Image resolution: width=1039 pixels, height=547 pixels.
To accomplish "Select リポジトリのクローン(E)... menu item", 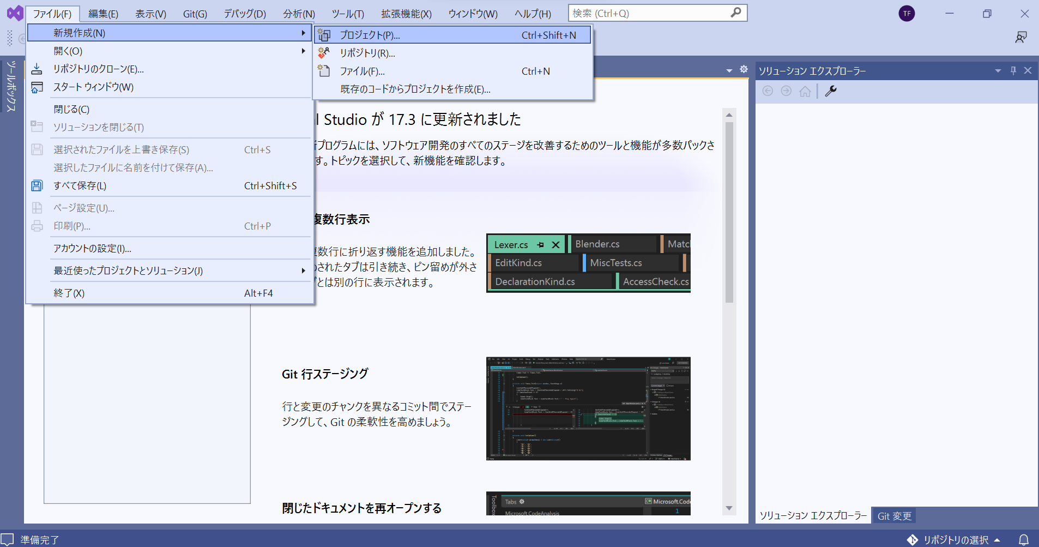I will pos(170,69).
